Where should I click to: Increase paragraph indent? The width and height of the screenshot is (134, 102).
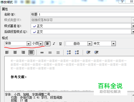[96, 52]
